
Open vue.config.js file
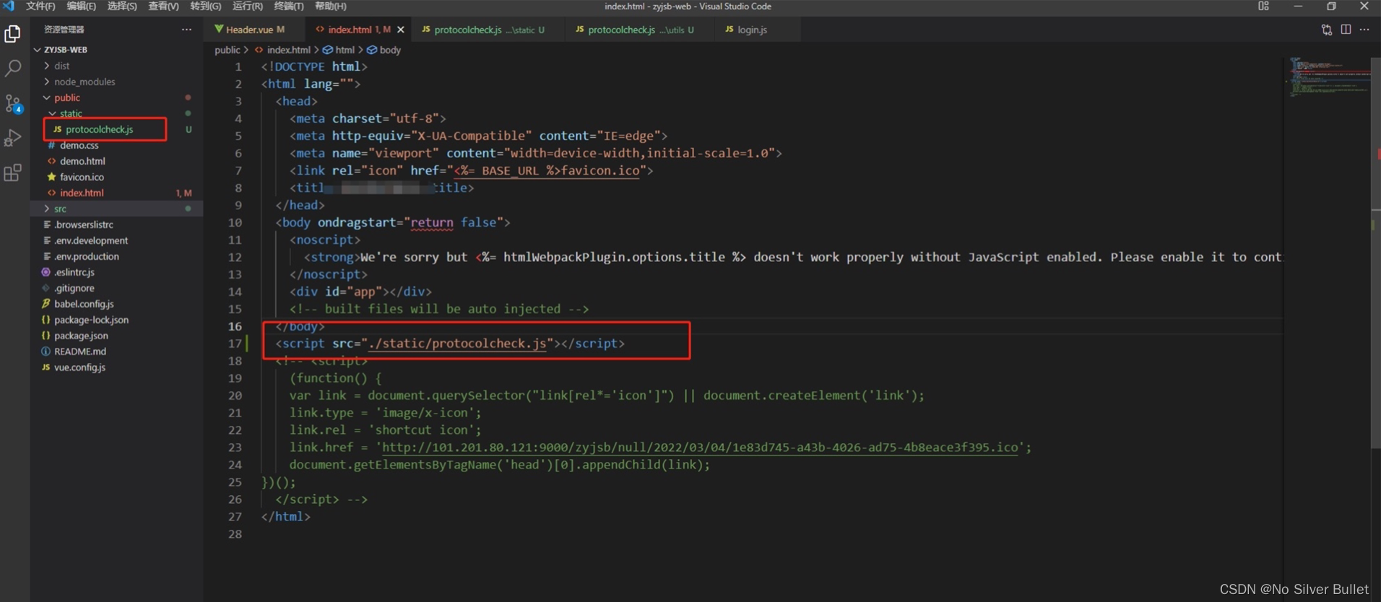(79, 367)
